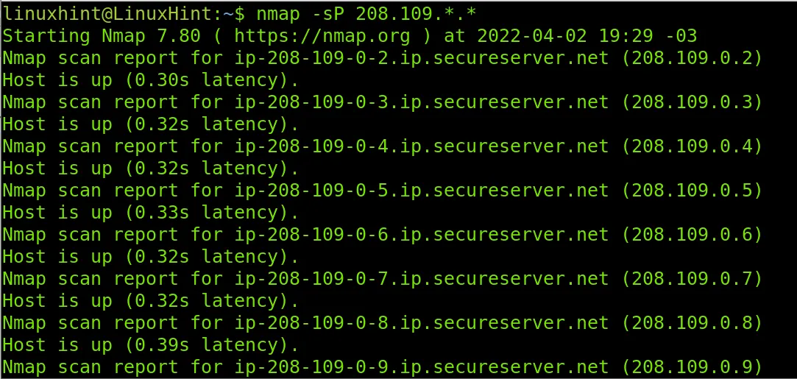
Task: Click the IP address 208.109.0.2 in parentheses
Action: (x=692, y=57)
